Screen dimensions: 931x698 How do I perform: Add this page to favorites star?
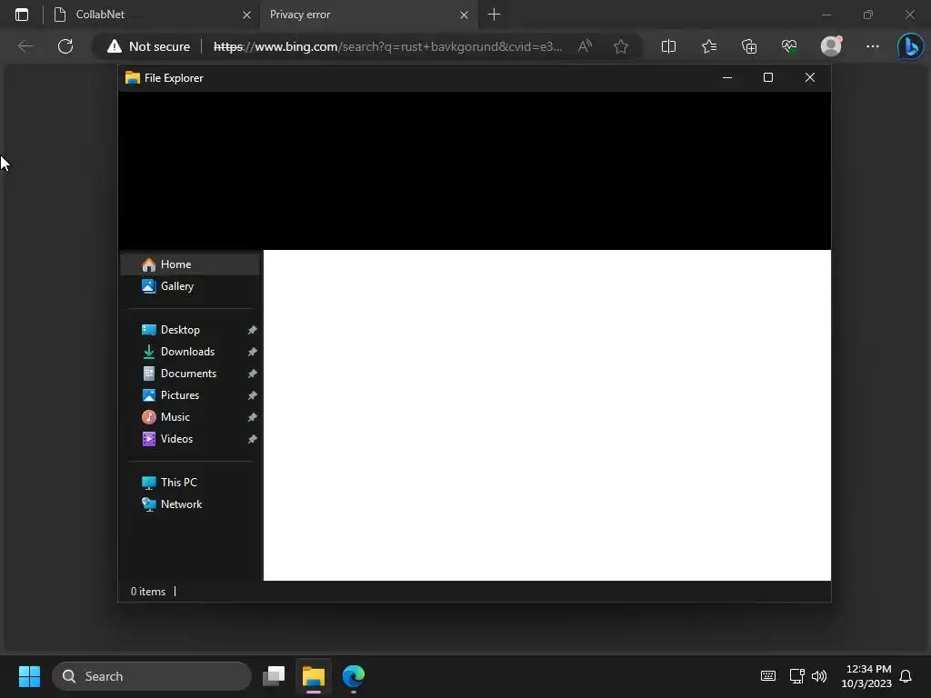tap(621, 46)
